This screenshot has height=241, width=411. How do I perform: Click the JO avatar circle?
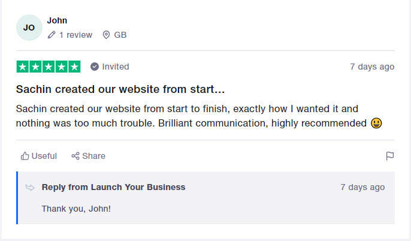click(x=29, y=28)
